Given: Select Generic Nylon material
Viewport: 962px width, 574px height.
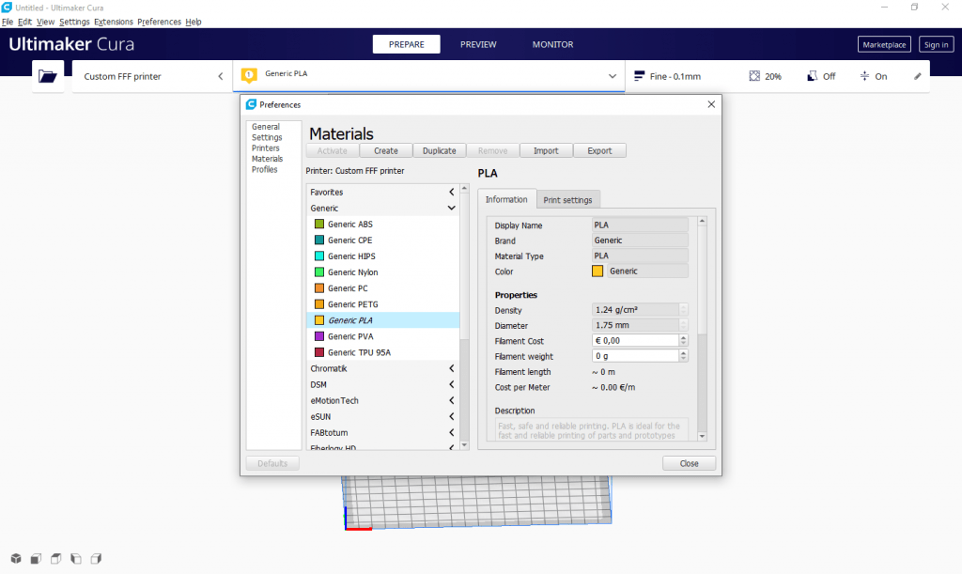Looking at the screenshot, I should tap(383, 272).
